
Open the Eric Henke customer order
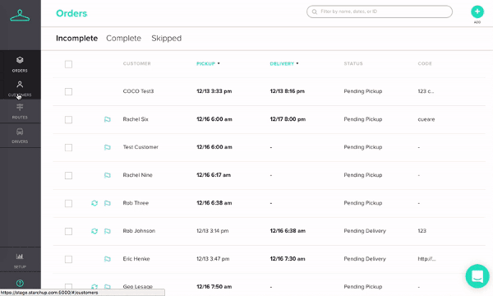136,259
